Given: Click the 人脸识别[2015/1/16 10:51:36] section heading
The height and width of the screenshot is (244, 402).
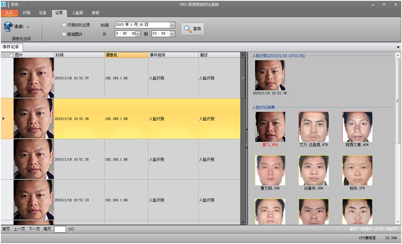Looking at the screenshot, I should pyautogui.click(x=278, y=56).
